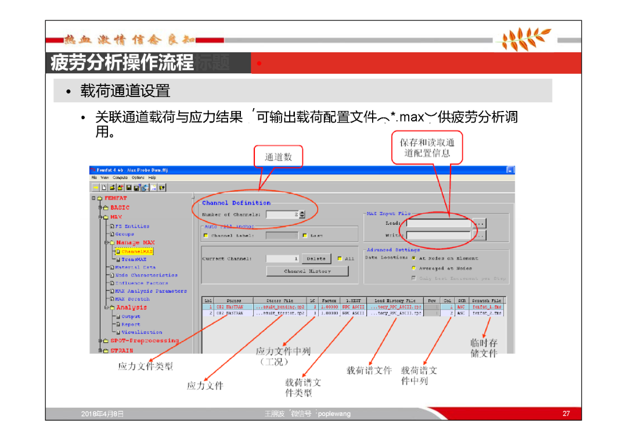Expand the SPOT-Preprocessing tree node
Screen dimensions: 627x441
(x=100, y=341)
